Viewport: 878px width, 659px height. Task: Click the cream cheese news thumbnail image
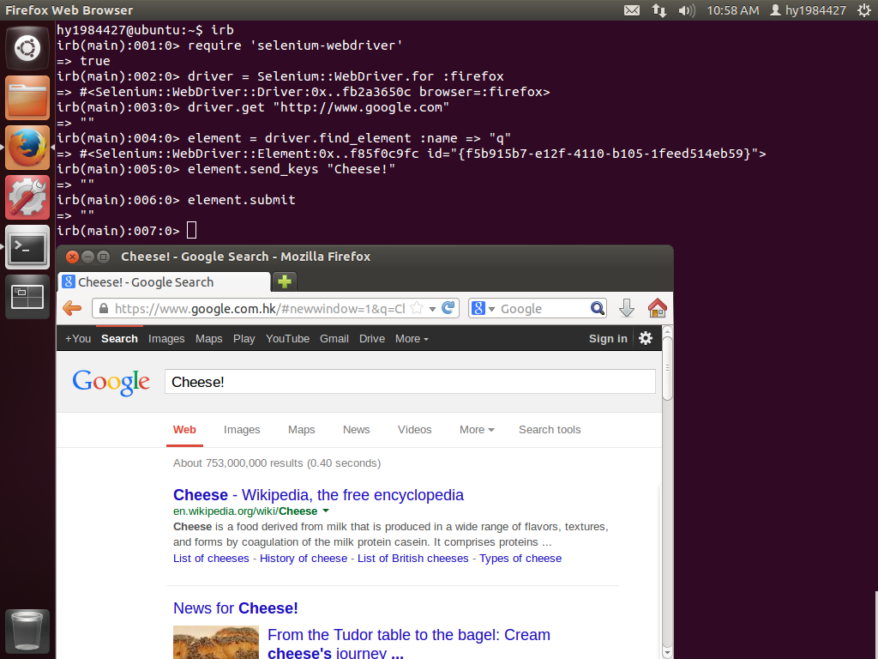point(216,642)
